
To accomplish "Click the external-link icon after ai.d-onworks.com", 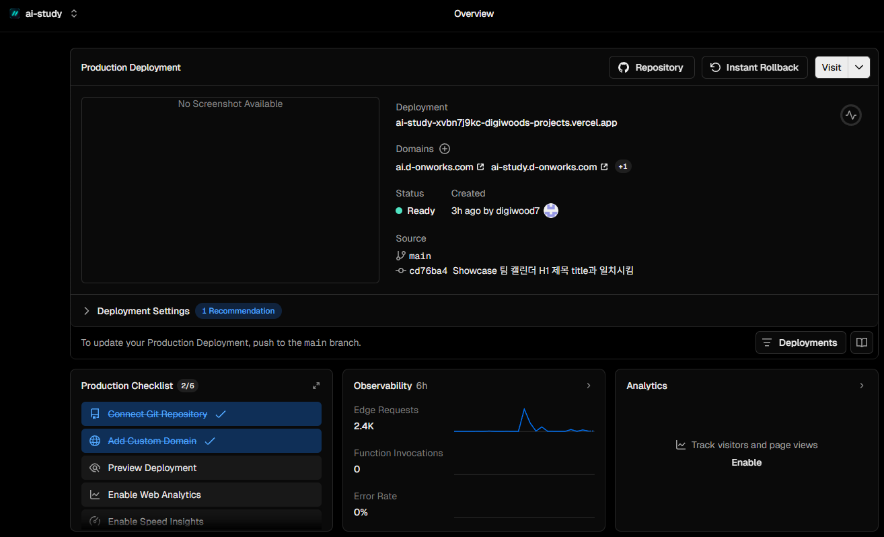I will (480, 167).
